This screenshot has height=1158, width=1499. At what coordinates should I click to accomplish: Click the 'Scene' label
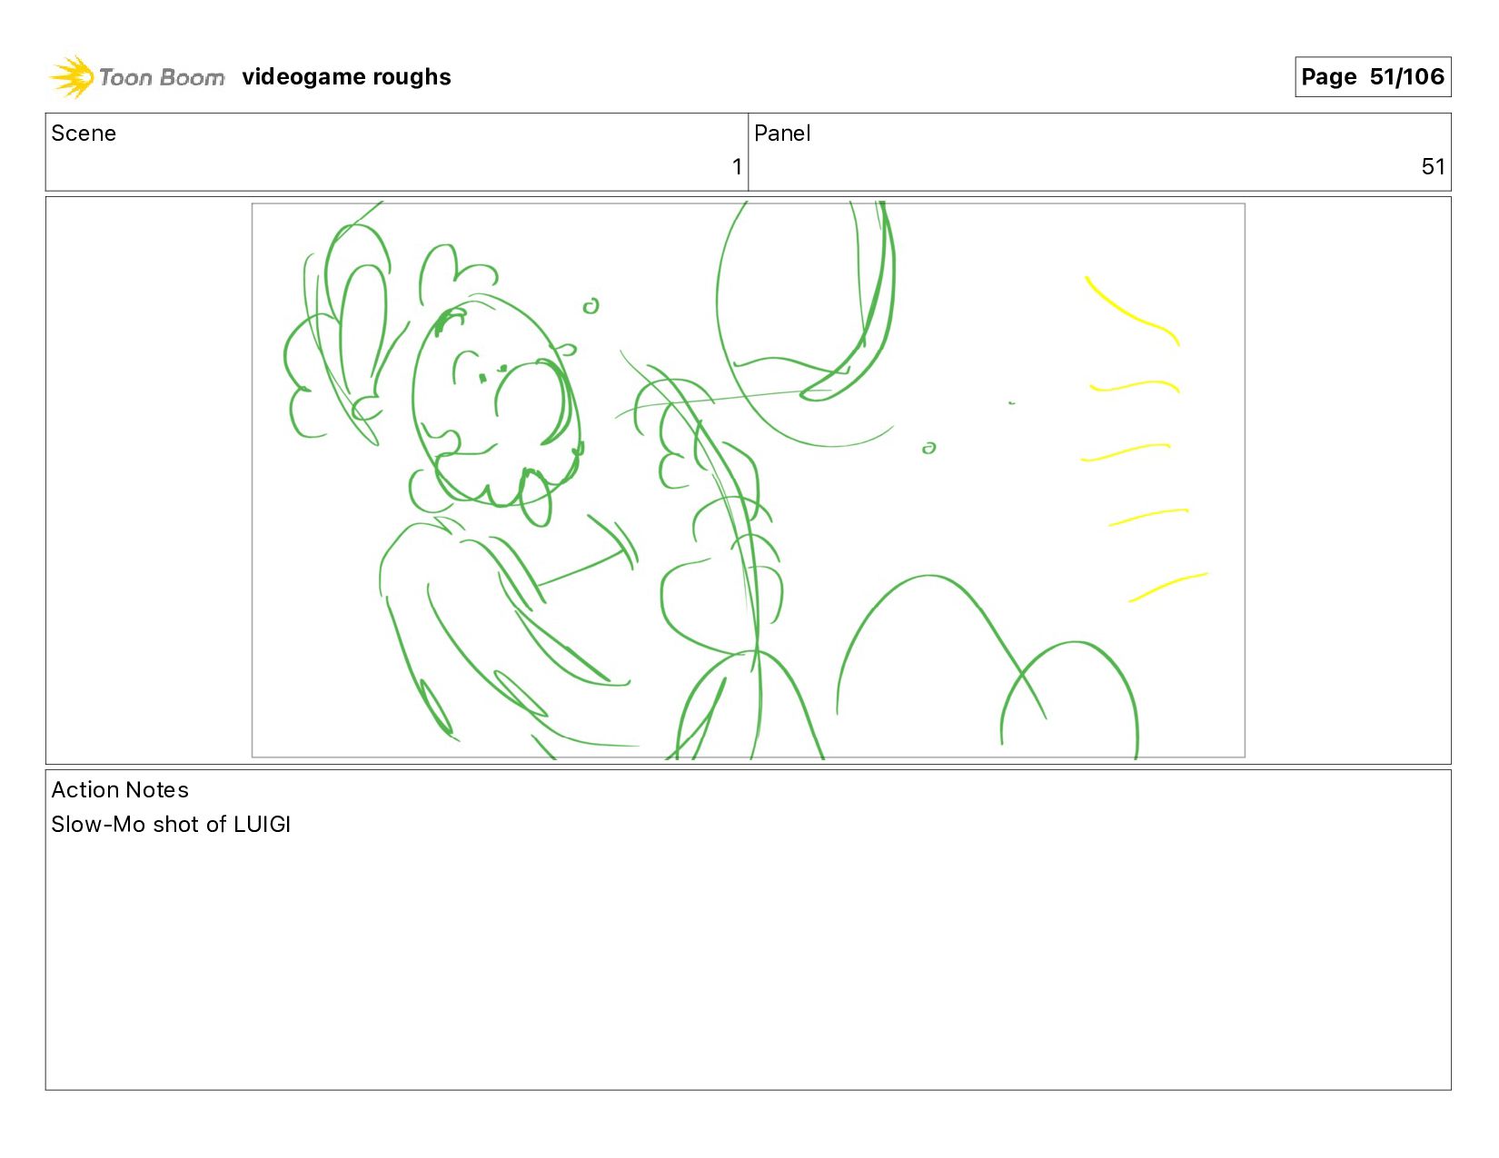pyautogui.click(x=84, y=134)
